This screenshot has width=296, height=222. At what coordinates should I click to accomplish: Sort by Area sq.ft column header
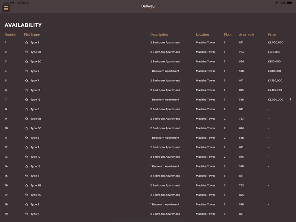click(x=247, y=34)
